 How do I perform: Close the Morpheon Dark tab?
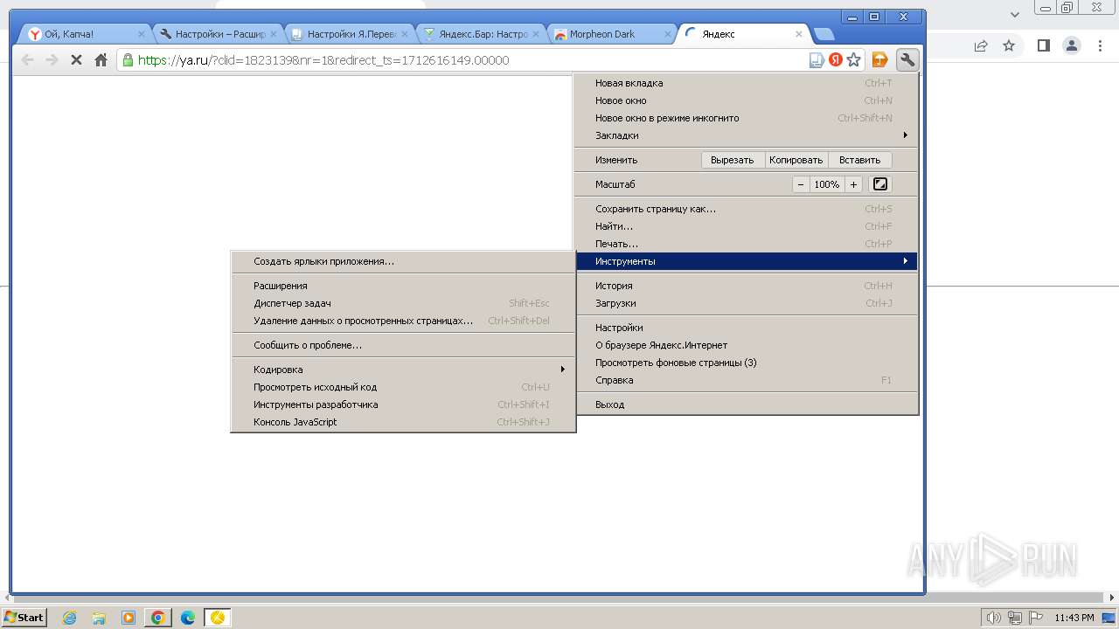coord(668,34)
